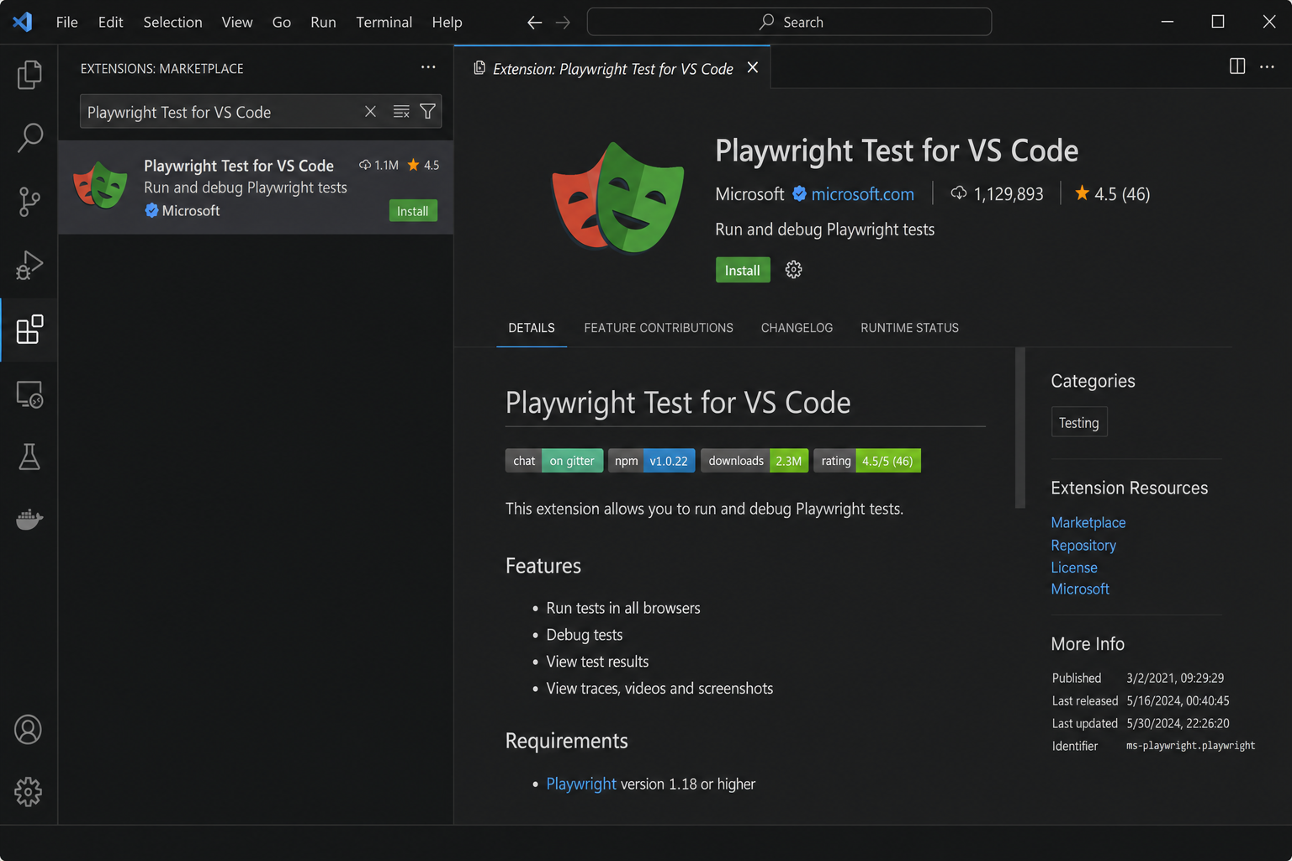The width and height of the screenshot is (1292, 861).
Task: Open the Run menu
Action: (x=323, y=22)
